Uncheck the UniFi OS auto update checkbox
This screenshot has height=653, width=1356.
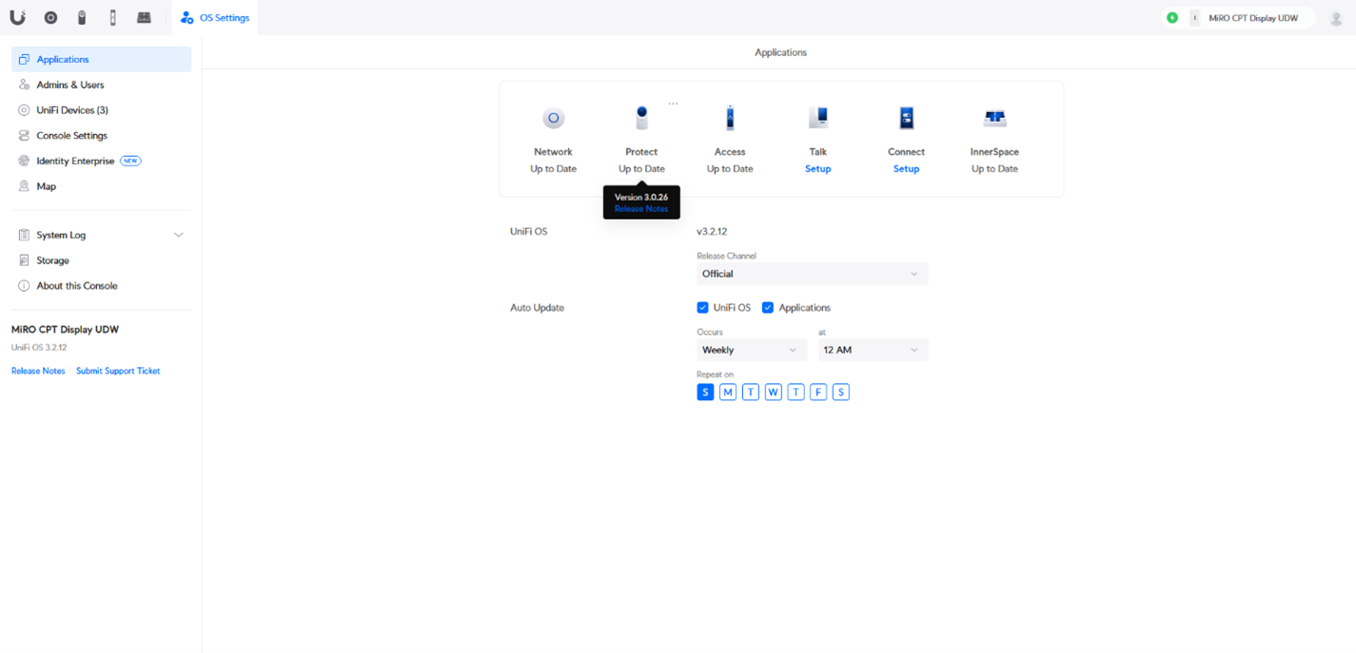click(703, 308)
